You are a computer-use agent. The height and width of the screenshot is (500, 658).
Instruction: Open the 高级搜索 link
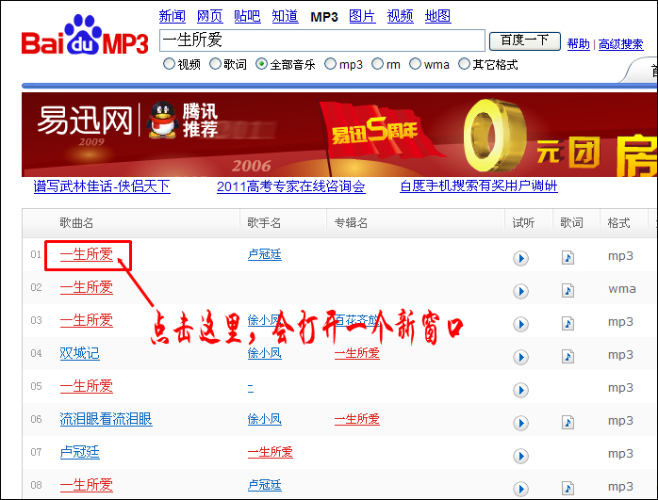[620, 43]
